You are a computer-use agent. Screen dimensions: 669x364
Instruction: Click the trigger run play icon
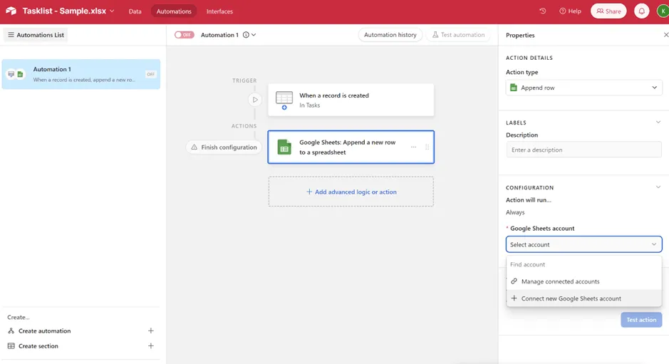(x=255, y=100)
